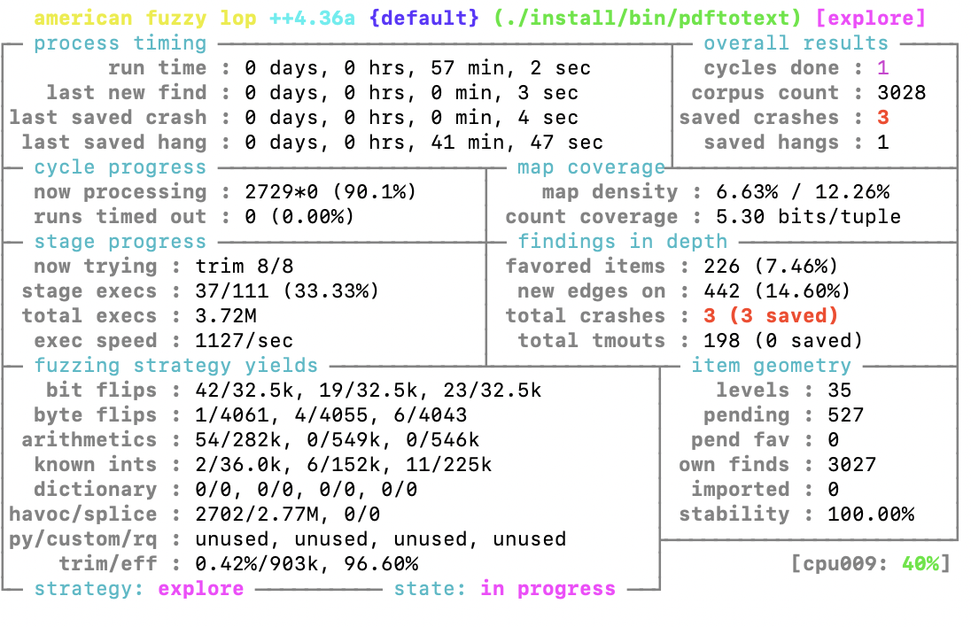
Task: Select havoc/splice value "2702/2.77M, 0/0"
Action: 288,514
